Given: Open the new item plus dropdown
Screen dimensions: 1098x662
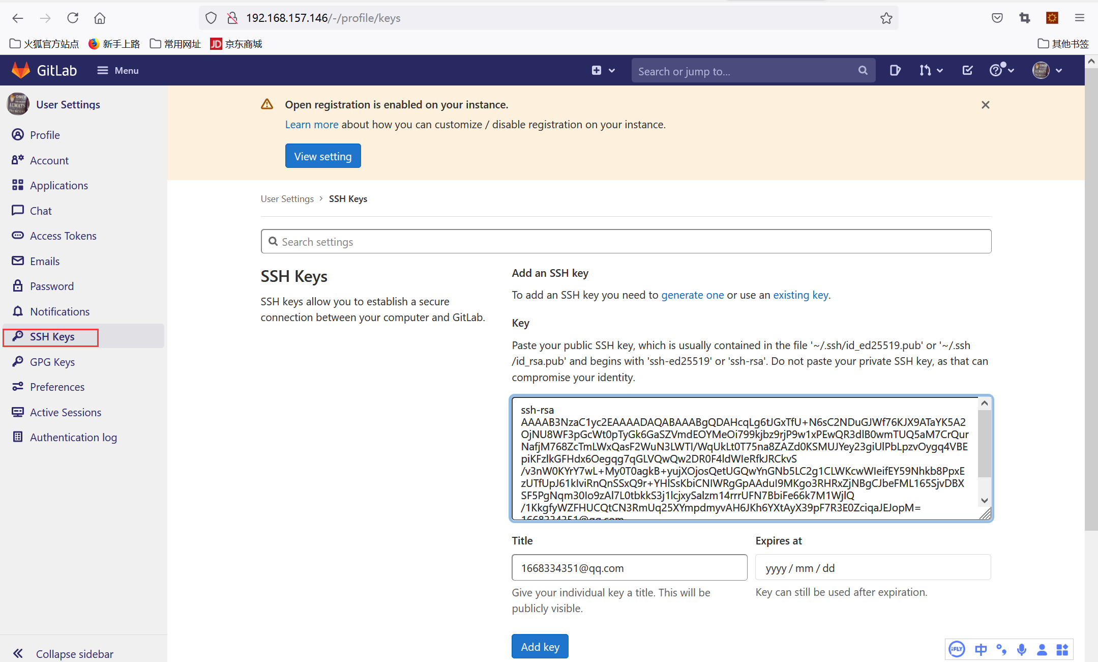Looking at the screenshot, I should tap(603, 70).
